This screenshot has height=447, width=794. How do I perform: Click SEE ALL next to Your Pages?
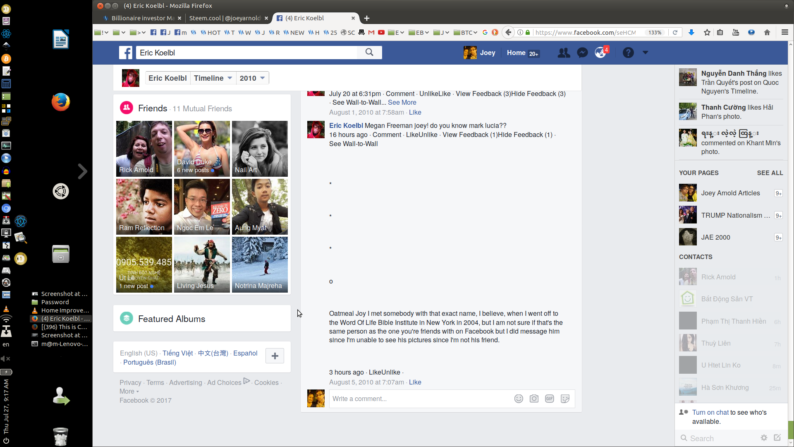770,173
